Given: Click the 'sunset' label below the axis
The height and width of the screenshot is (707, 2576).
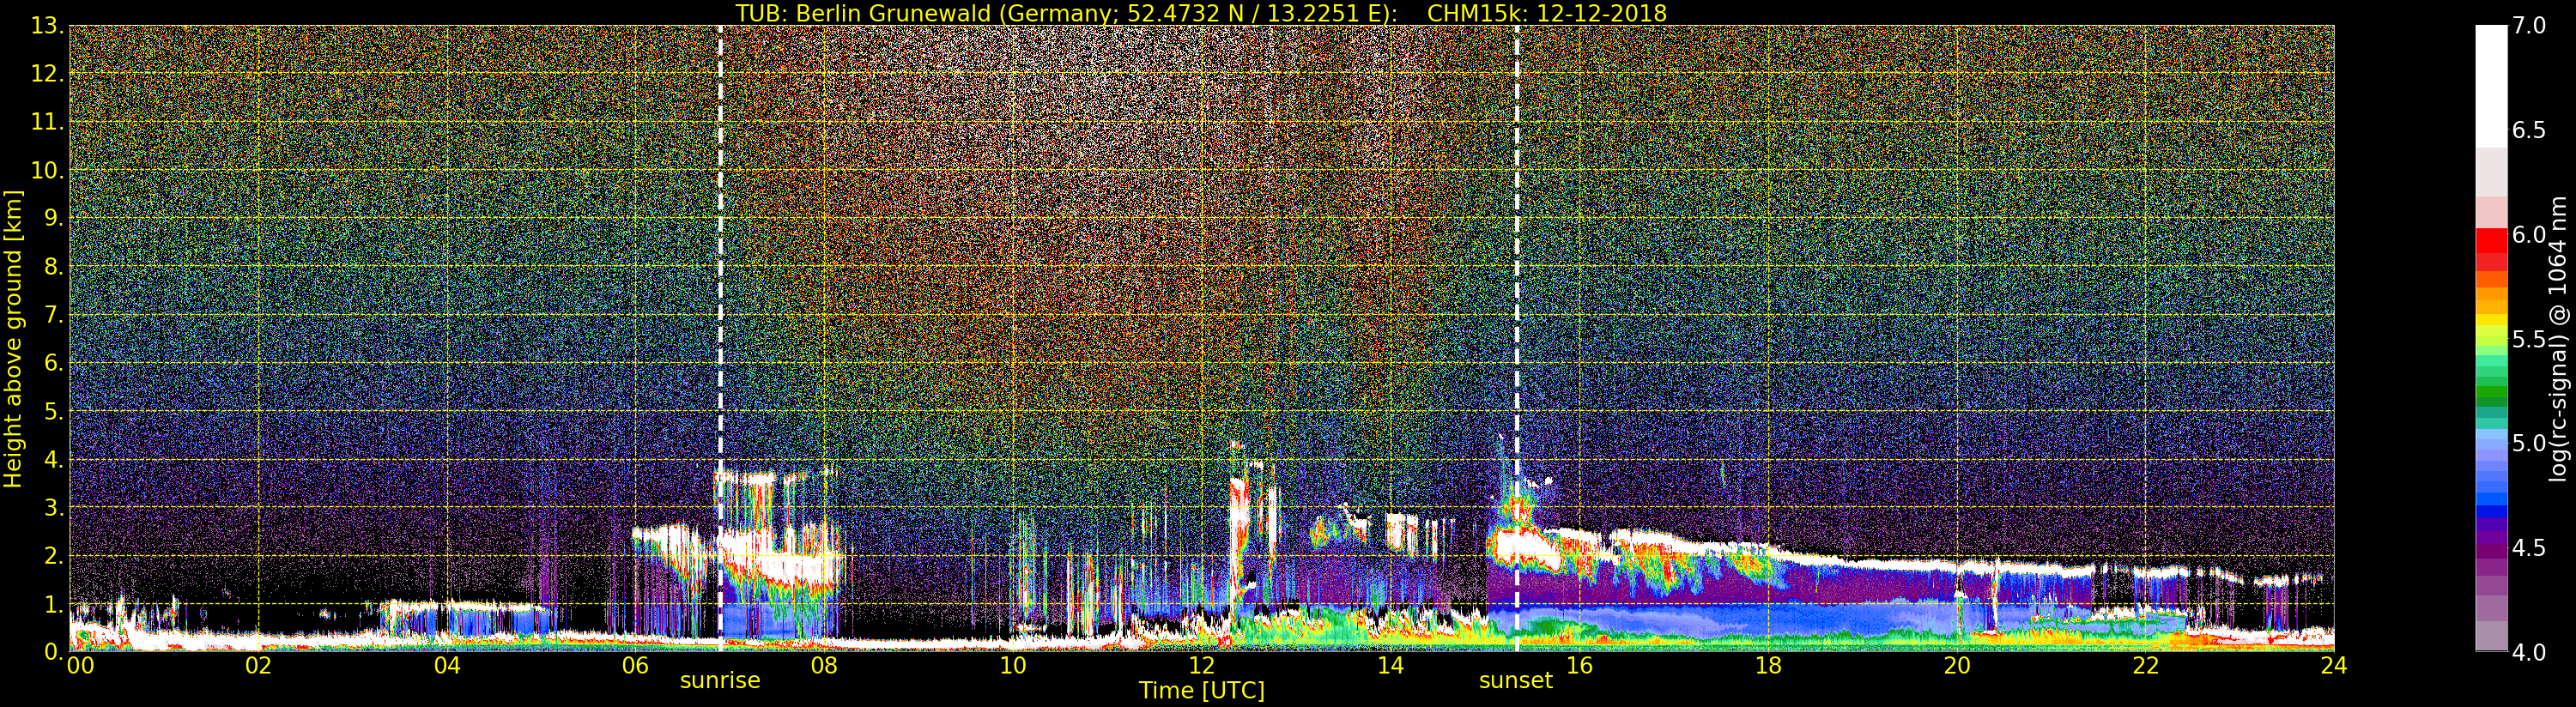Looking at the screenshot, I should (1516, 681).
